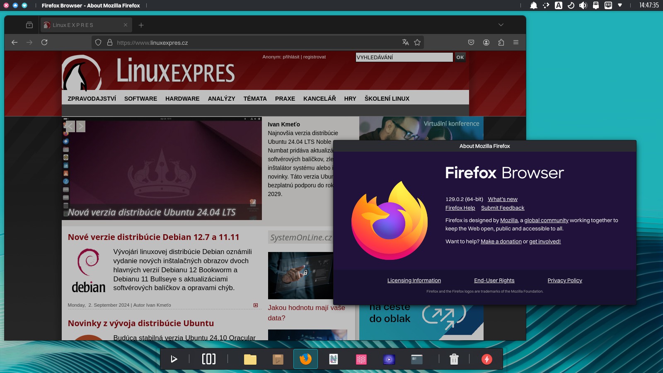The width and height of the screenshot is (663, 373).
Task: Click the small red article arrow icon
Action: coord(256,305)
